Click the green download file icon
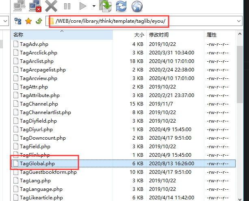The image size is (249, 201). pyautogui.click(x=106, y=6)
